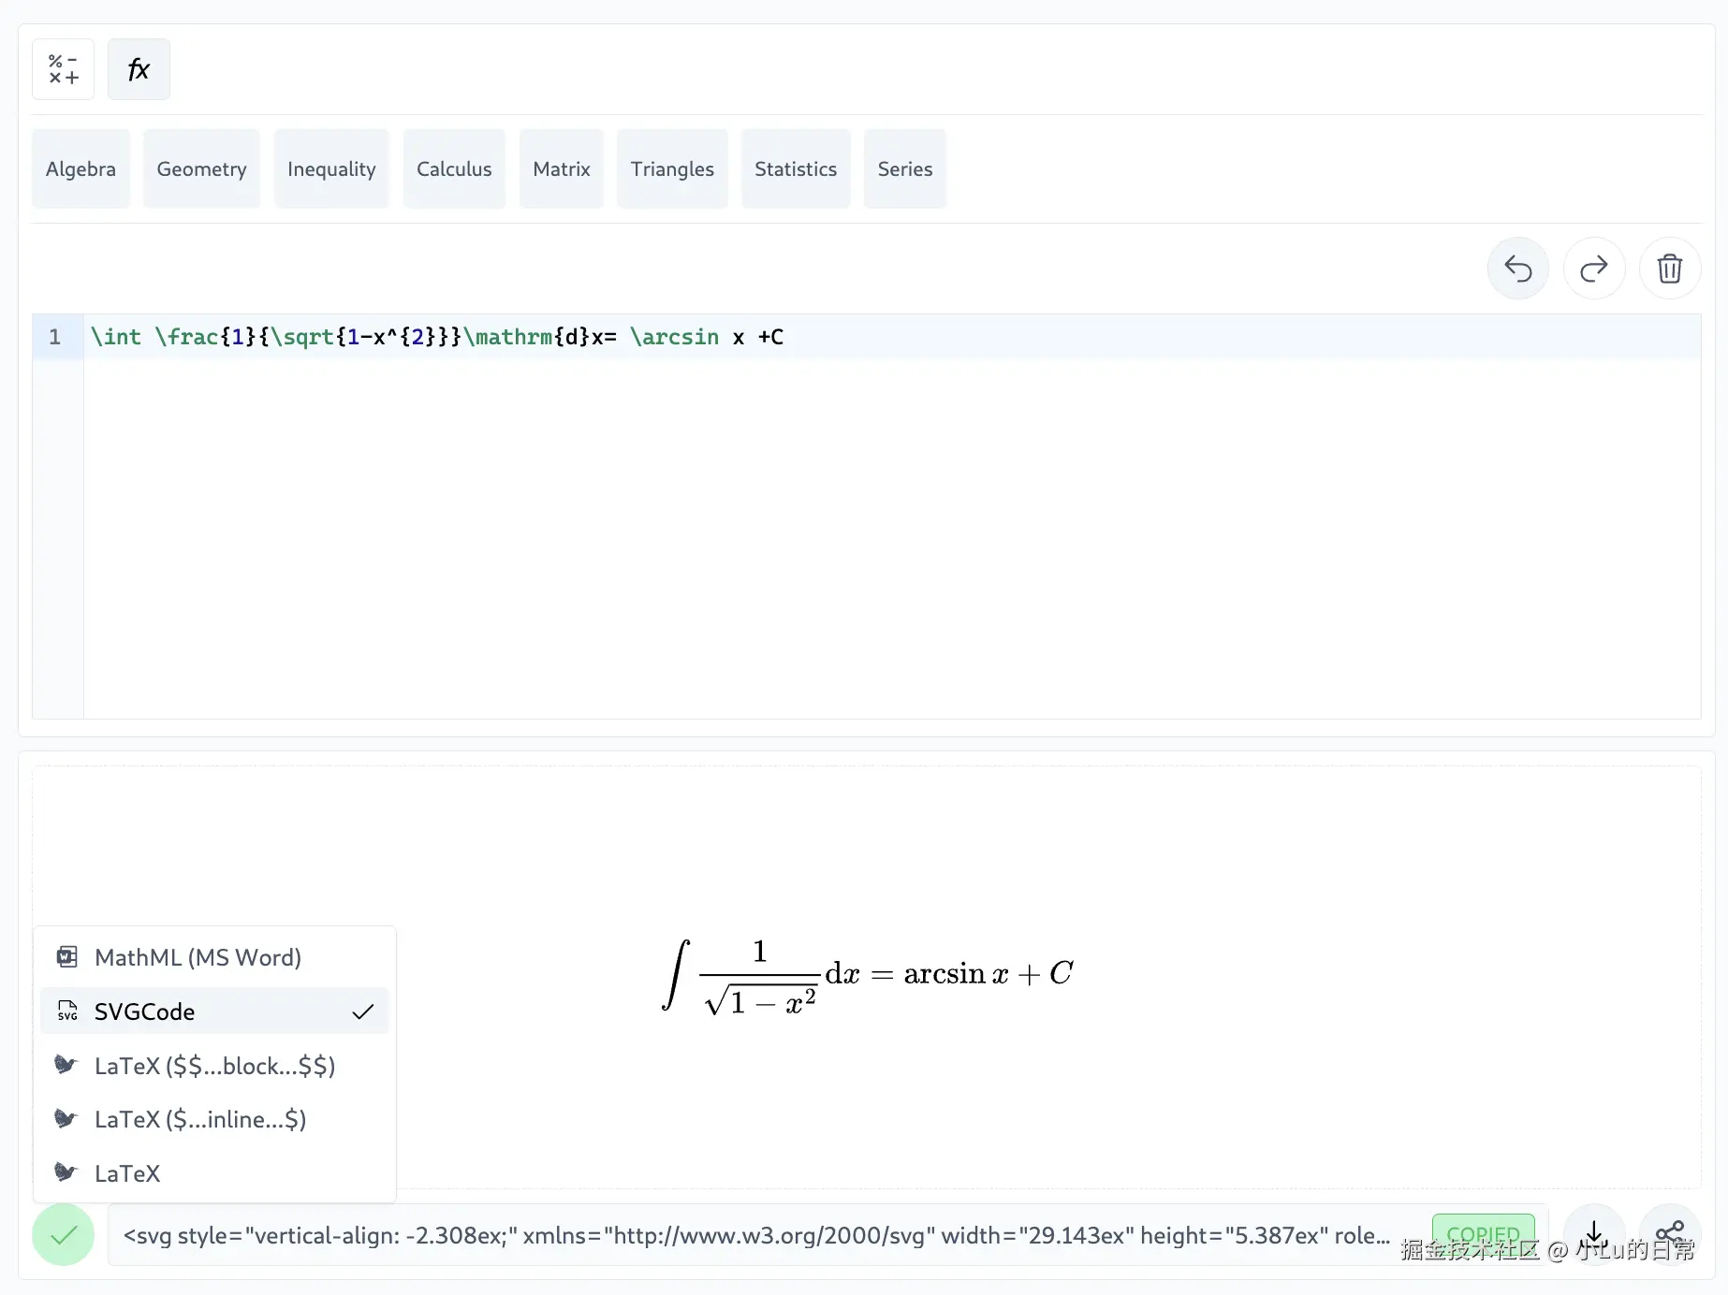Screen dimensions: 1728x1295
Task: Download the rendered formula
Action: point(1593,1232)
